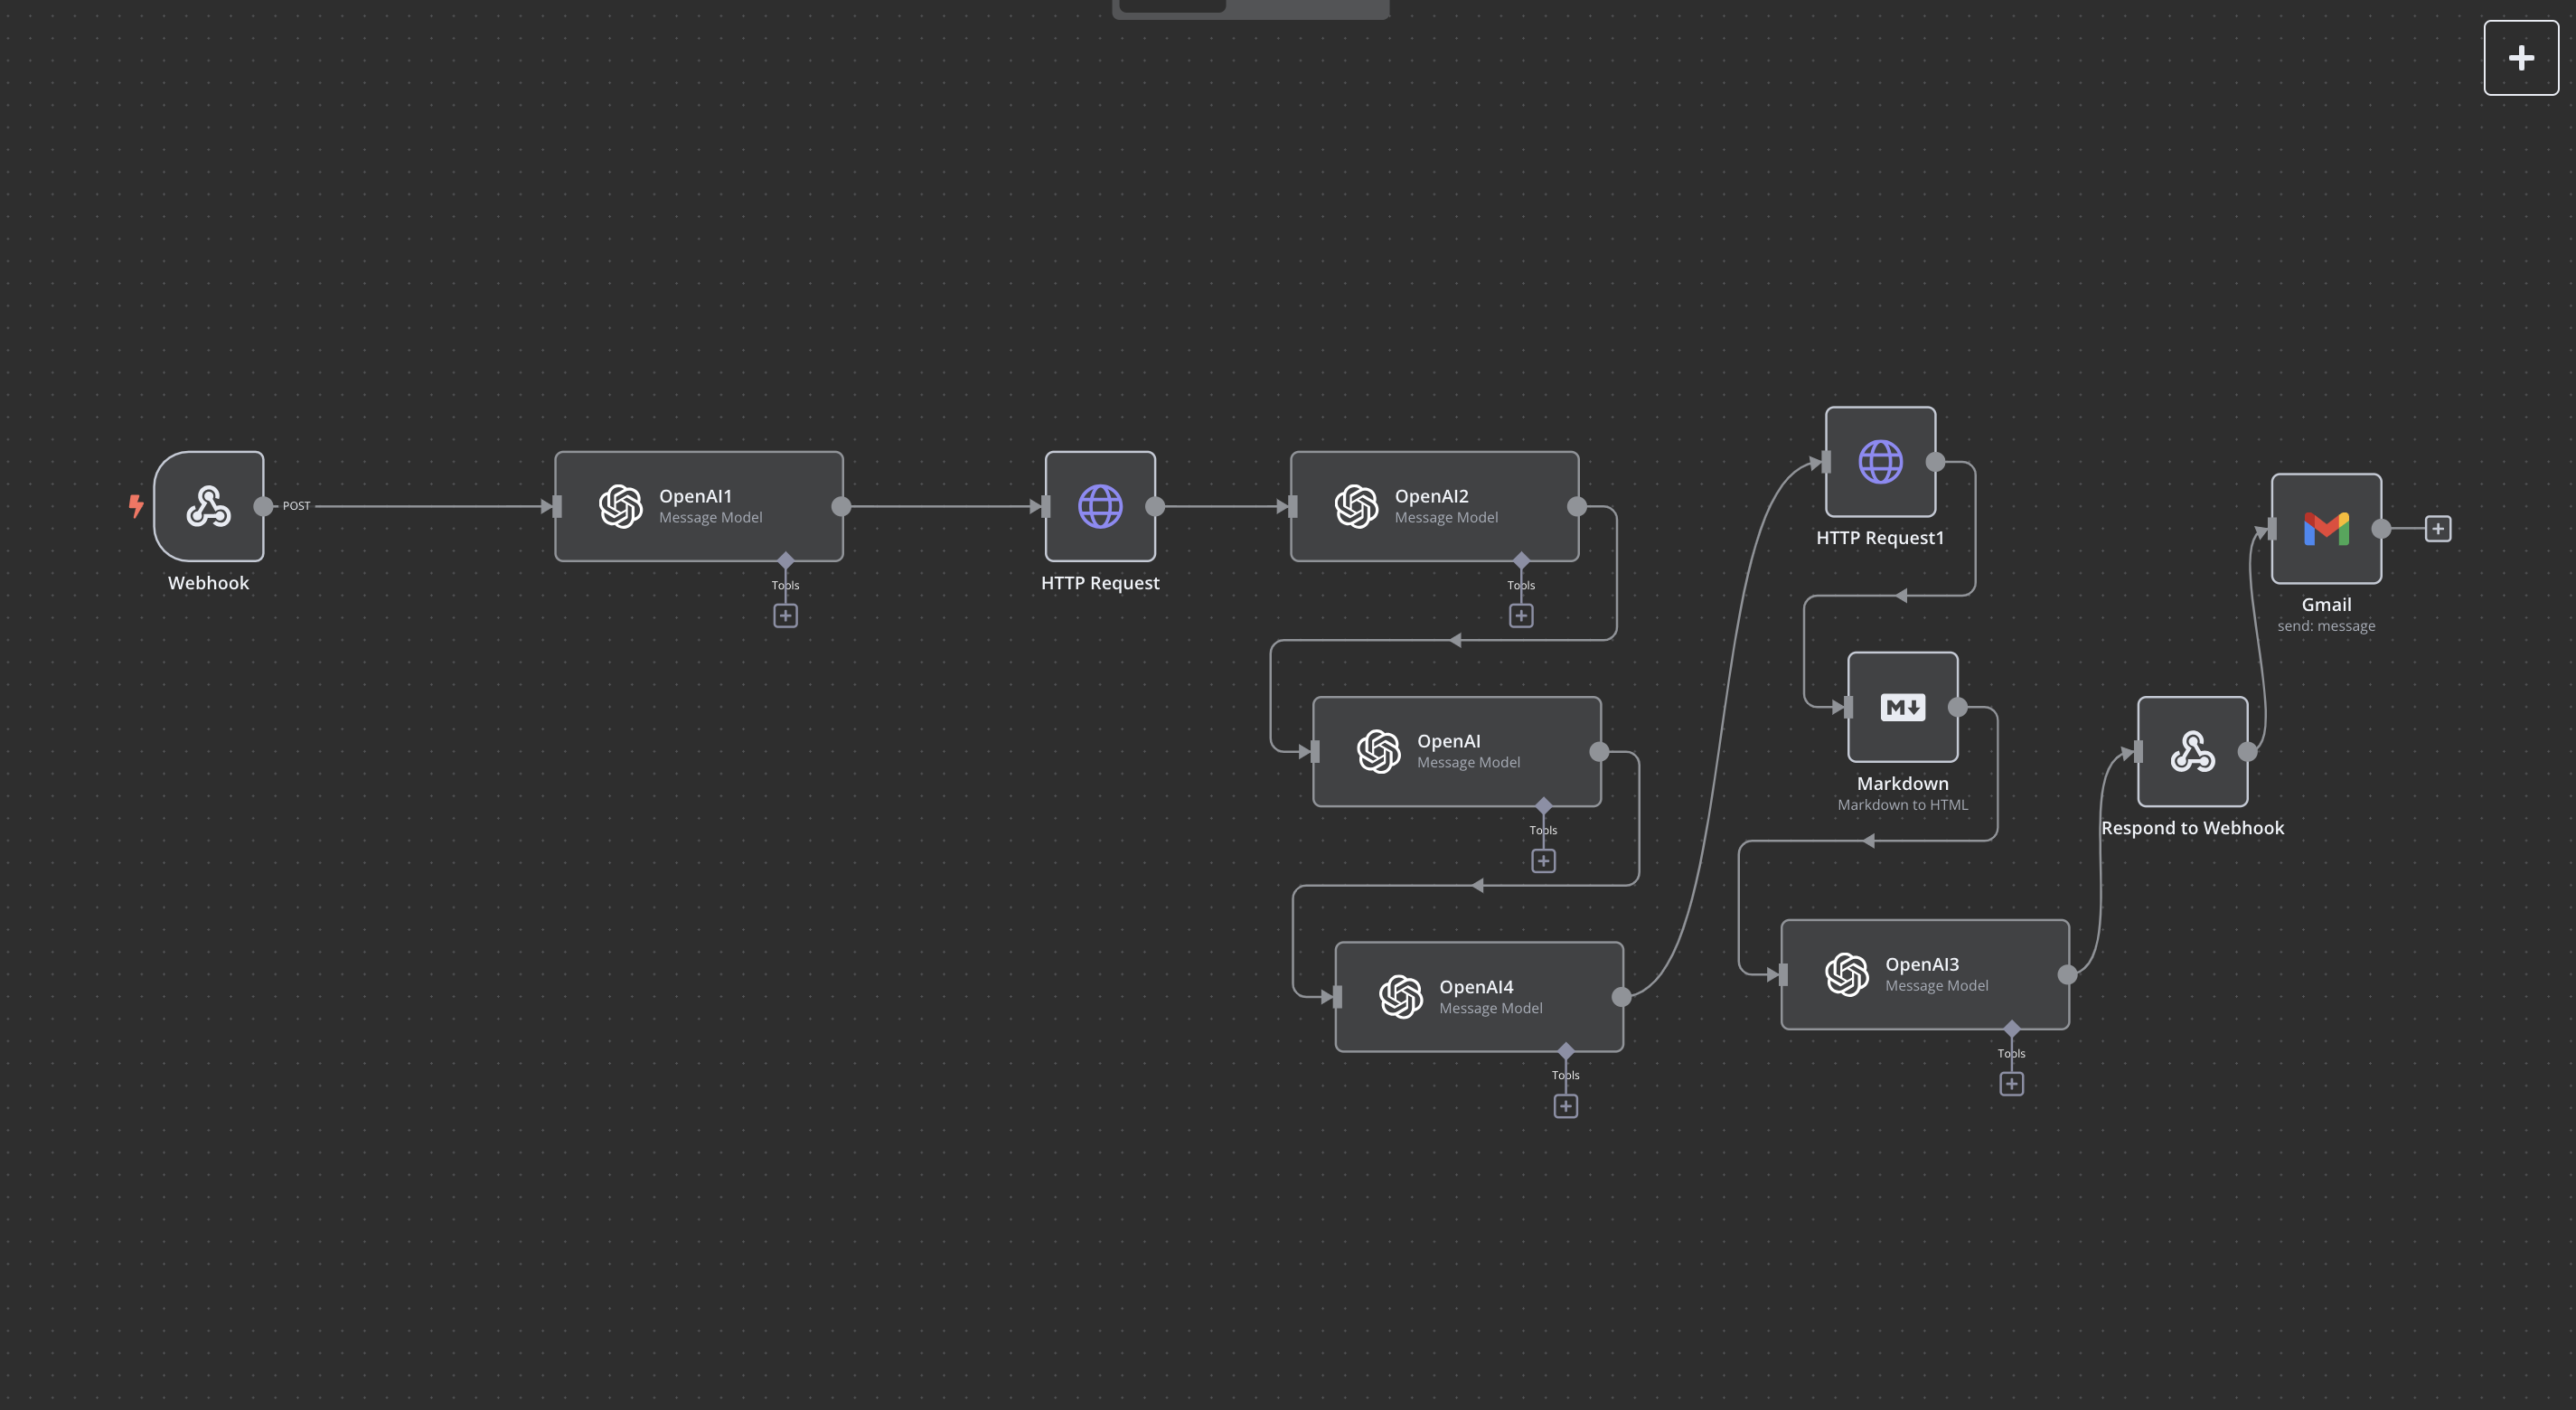This screenshot has width=2576, height=1410.
Task: Select the Gmail send message node
Action: coord(2326,529)
